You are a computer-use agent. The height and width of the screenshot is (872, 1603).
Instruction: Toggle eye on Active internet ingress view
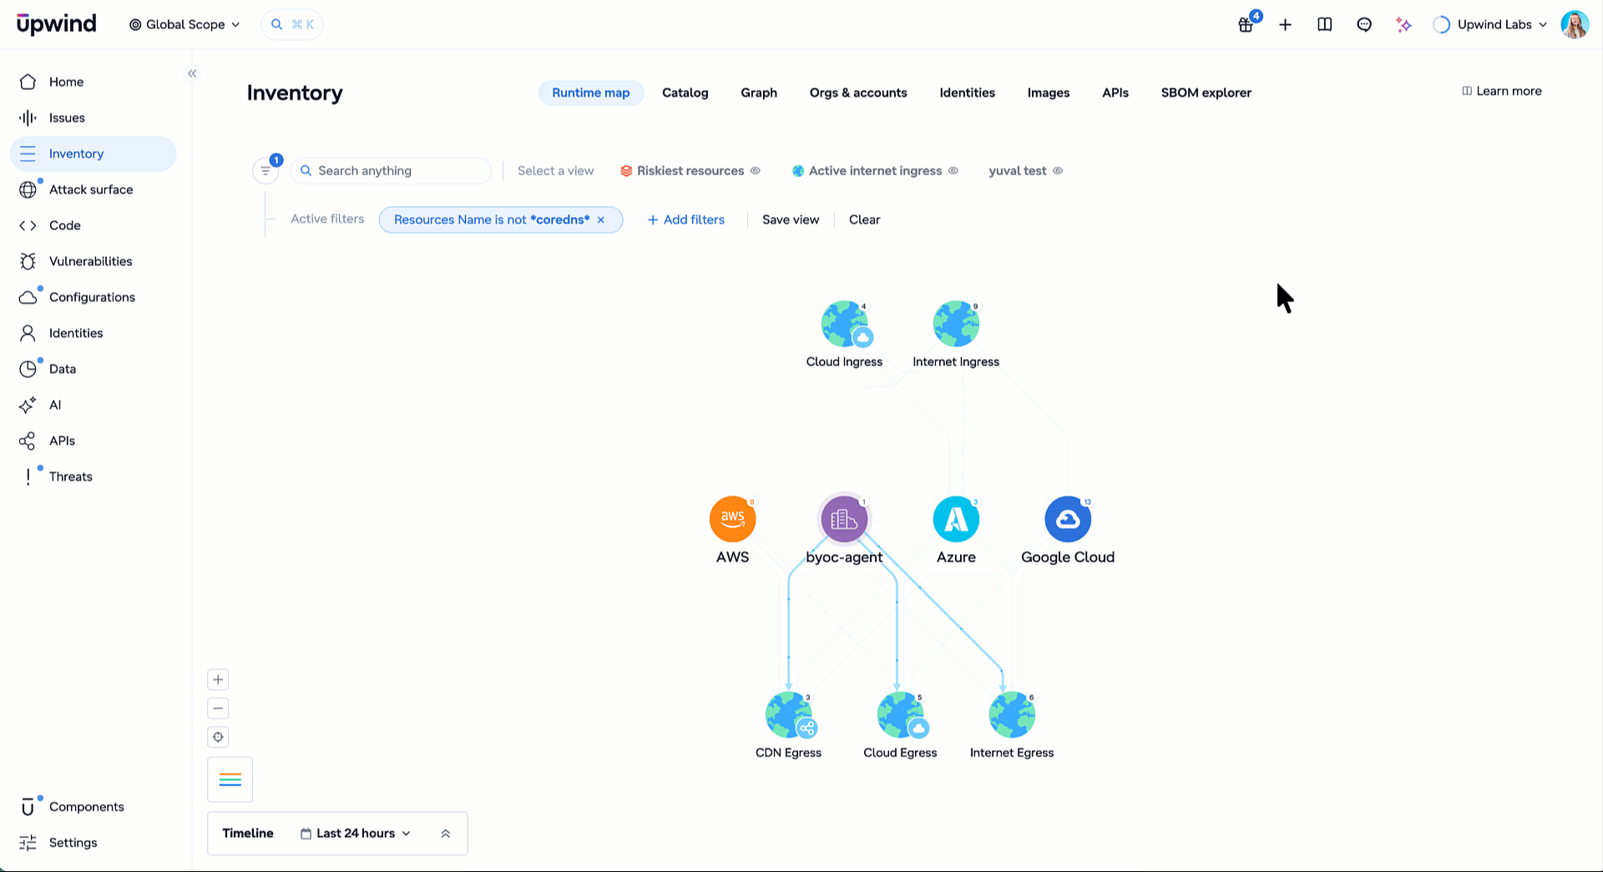coord(953,170)
